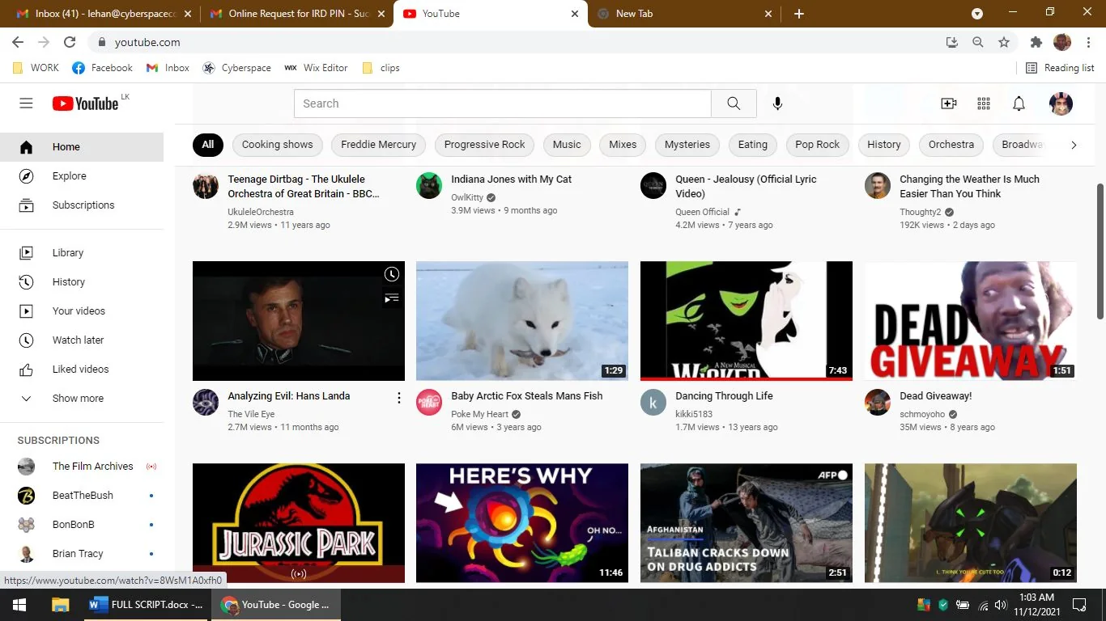Open Baby Arctic Fox Steals Mans Fish title
The height and width of the screenshot is (621, 1106).
527,396
